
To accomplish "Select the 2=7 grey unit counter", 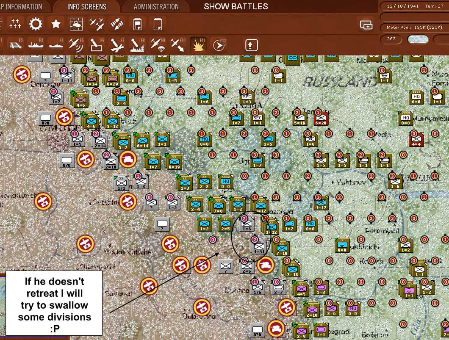I will 278,288.
